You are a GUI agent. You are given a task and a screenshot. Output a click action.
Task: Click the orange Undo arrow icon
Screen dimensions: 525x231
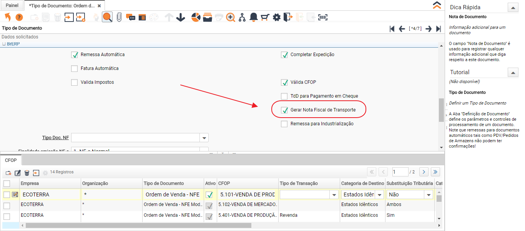click(x=8, y=17)
